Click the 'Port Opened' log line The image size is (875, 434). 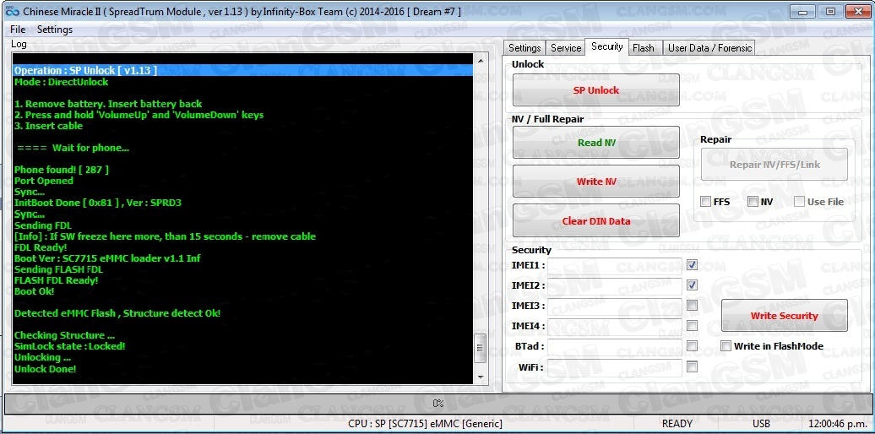(x=44, y=181)
